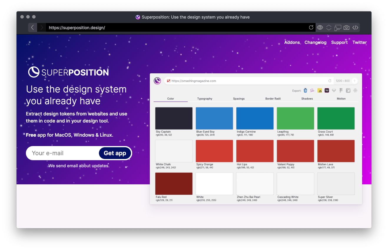388x250 pixels.
Task: Click the Get app button
Action: (x=115, y=153)
